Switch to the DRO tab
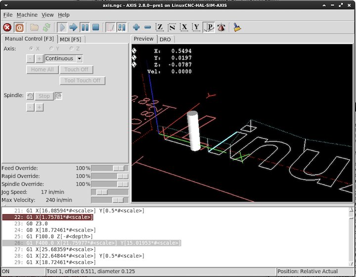 click(x=165, y=39)
